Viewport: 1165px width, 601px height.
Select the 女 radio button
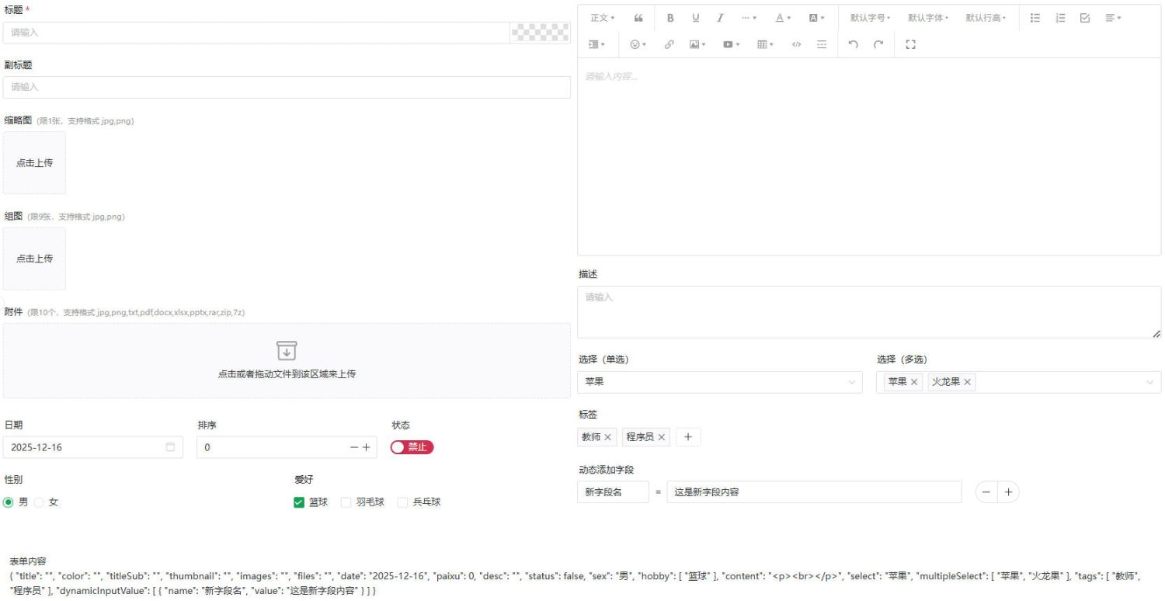pyautogui.click(x=40, y=502)
